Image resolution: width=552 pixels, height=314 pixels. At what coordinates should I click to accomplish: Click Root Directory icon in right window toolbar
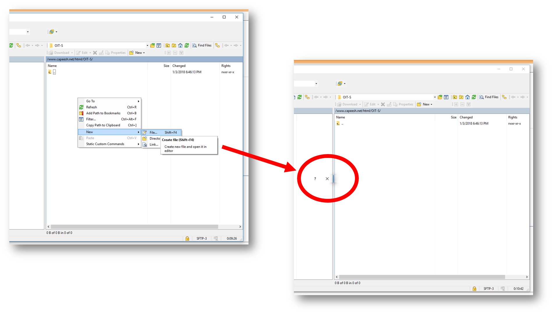pyautogui.click(x=461, y=97)
